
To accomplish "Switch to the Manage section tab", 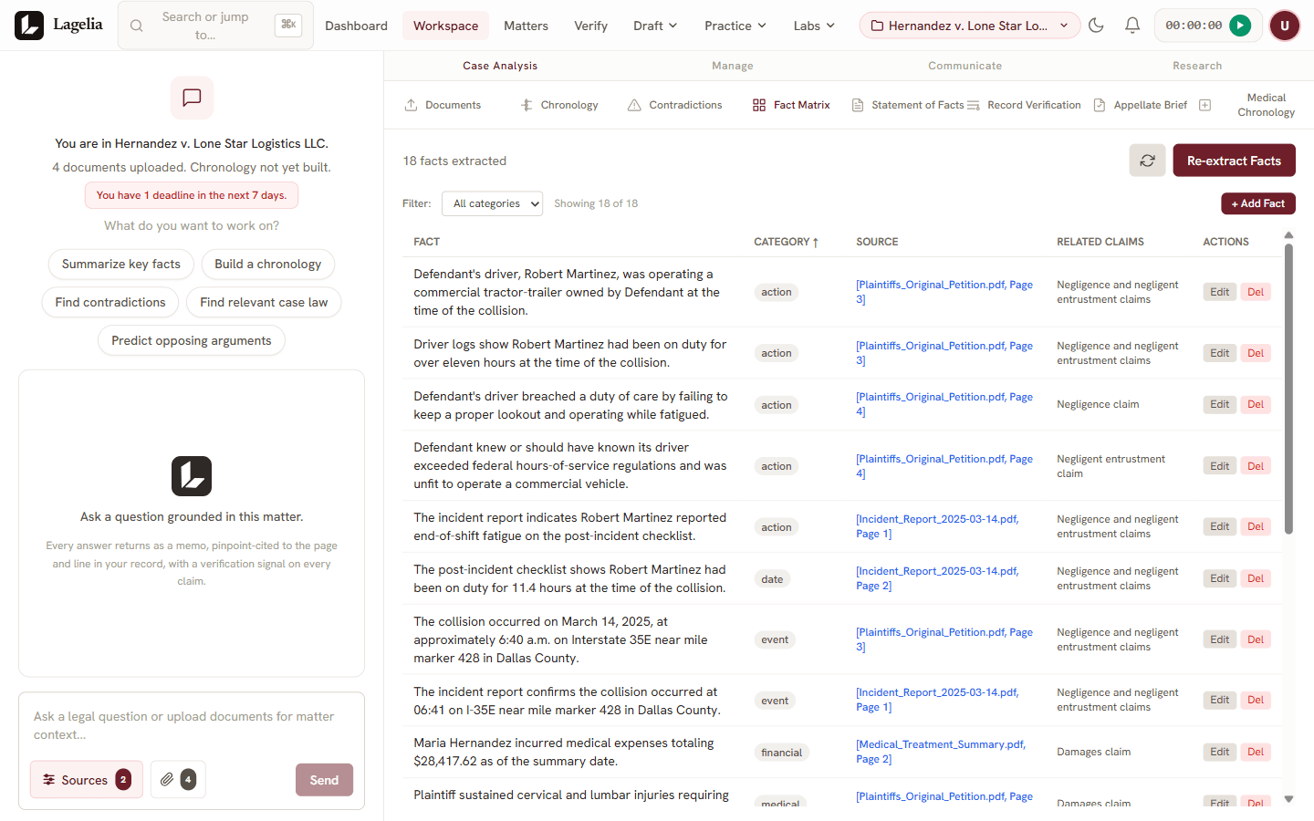I will pos(733,66).
